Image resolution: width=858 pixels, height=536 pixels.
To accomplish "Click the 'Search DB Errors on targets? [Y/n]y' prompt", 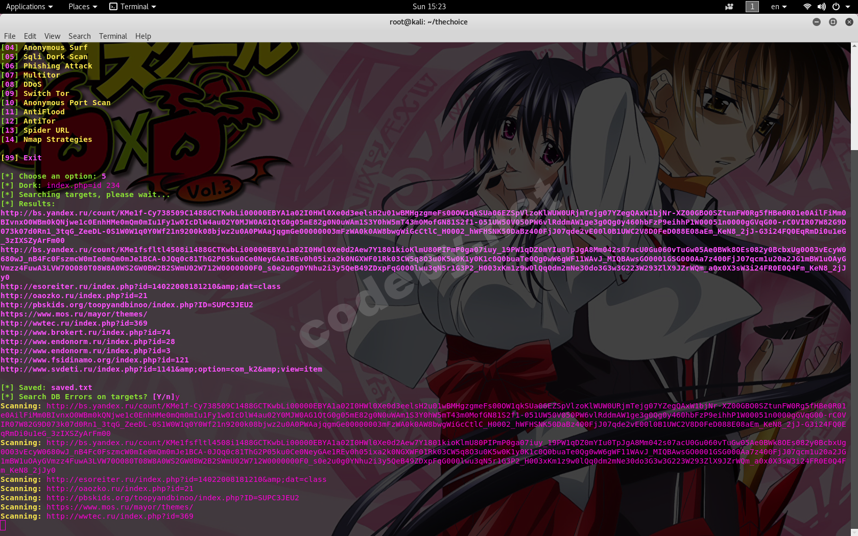I will pyautogui.click(x=90, y=397).
